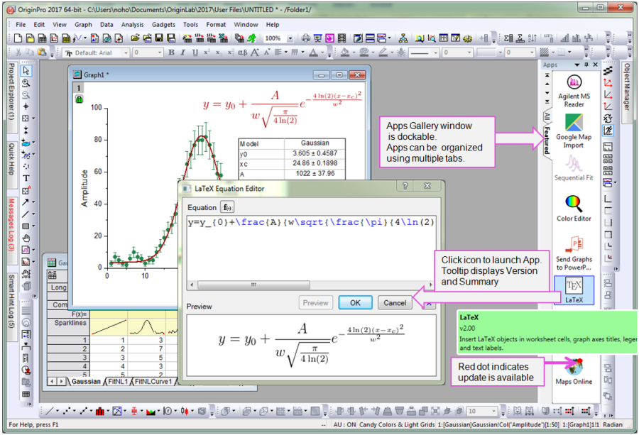Screen dimensions: 639x435
Task: Click the line color pencil icon
Action: coord(383,53)
